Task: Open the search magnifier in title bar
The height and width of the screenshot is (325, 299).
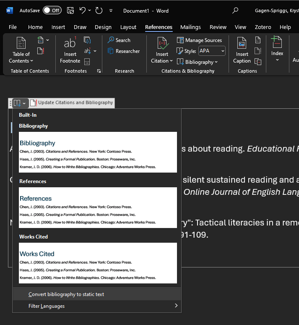Action: (235, 10)
